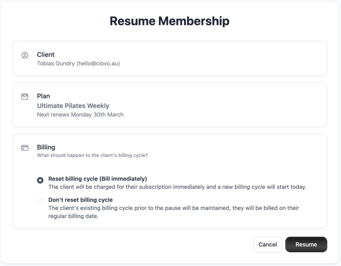Click the plan package icon

25,97
